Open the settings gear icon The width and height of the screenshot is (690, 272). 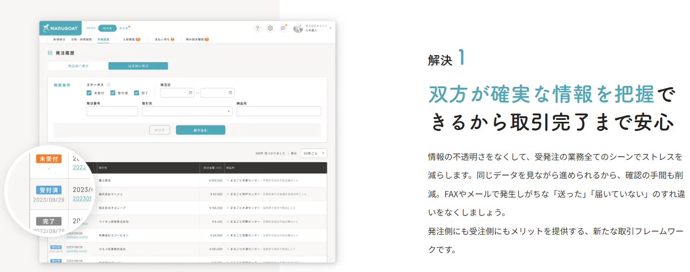(270, 28)
